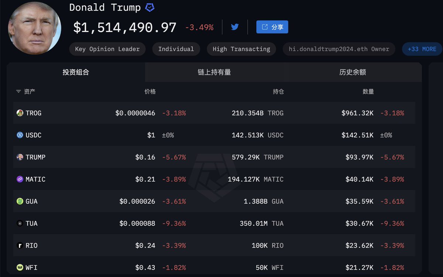The height and width of the screenshot is (277, 443).
Task: Click the TROG token icon
Action: pyautogui.click(x=20, y=113)
